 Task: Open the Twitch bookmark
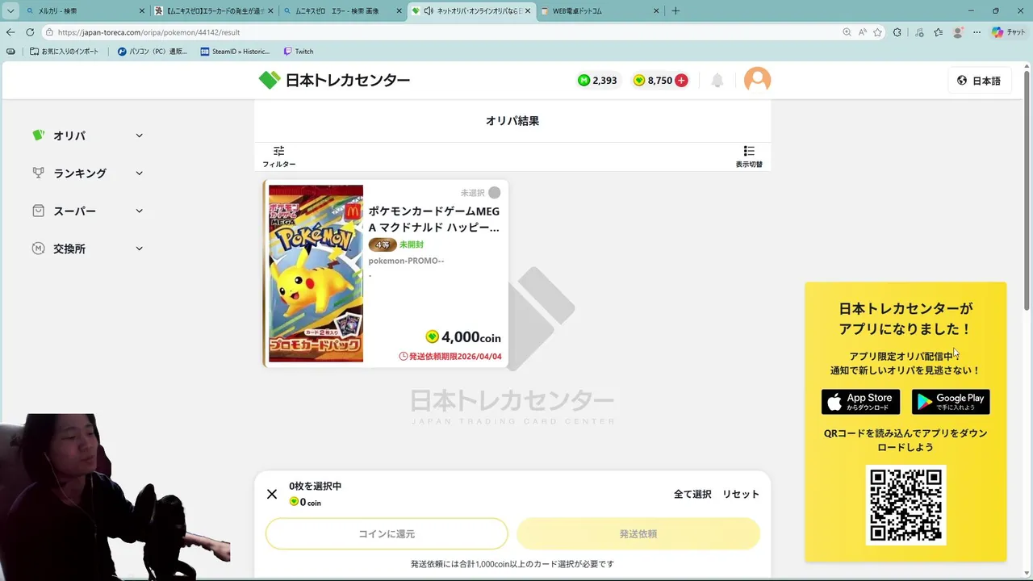299,51
